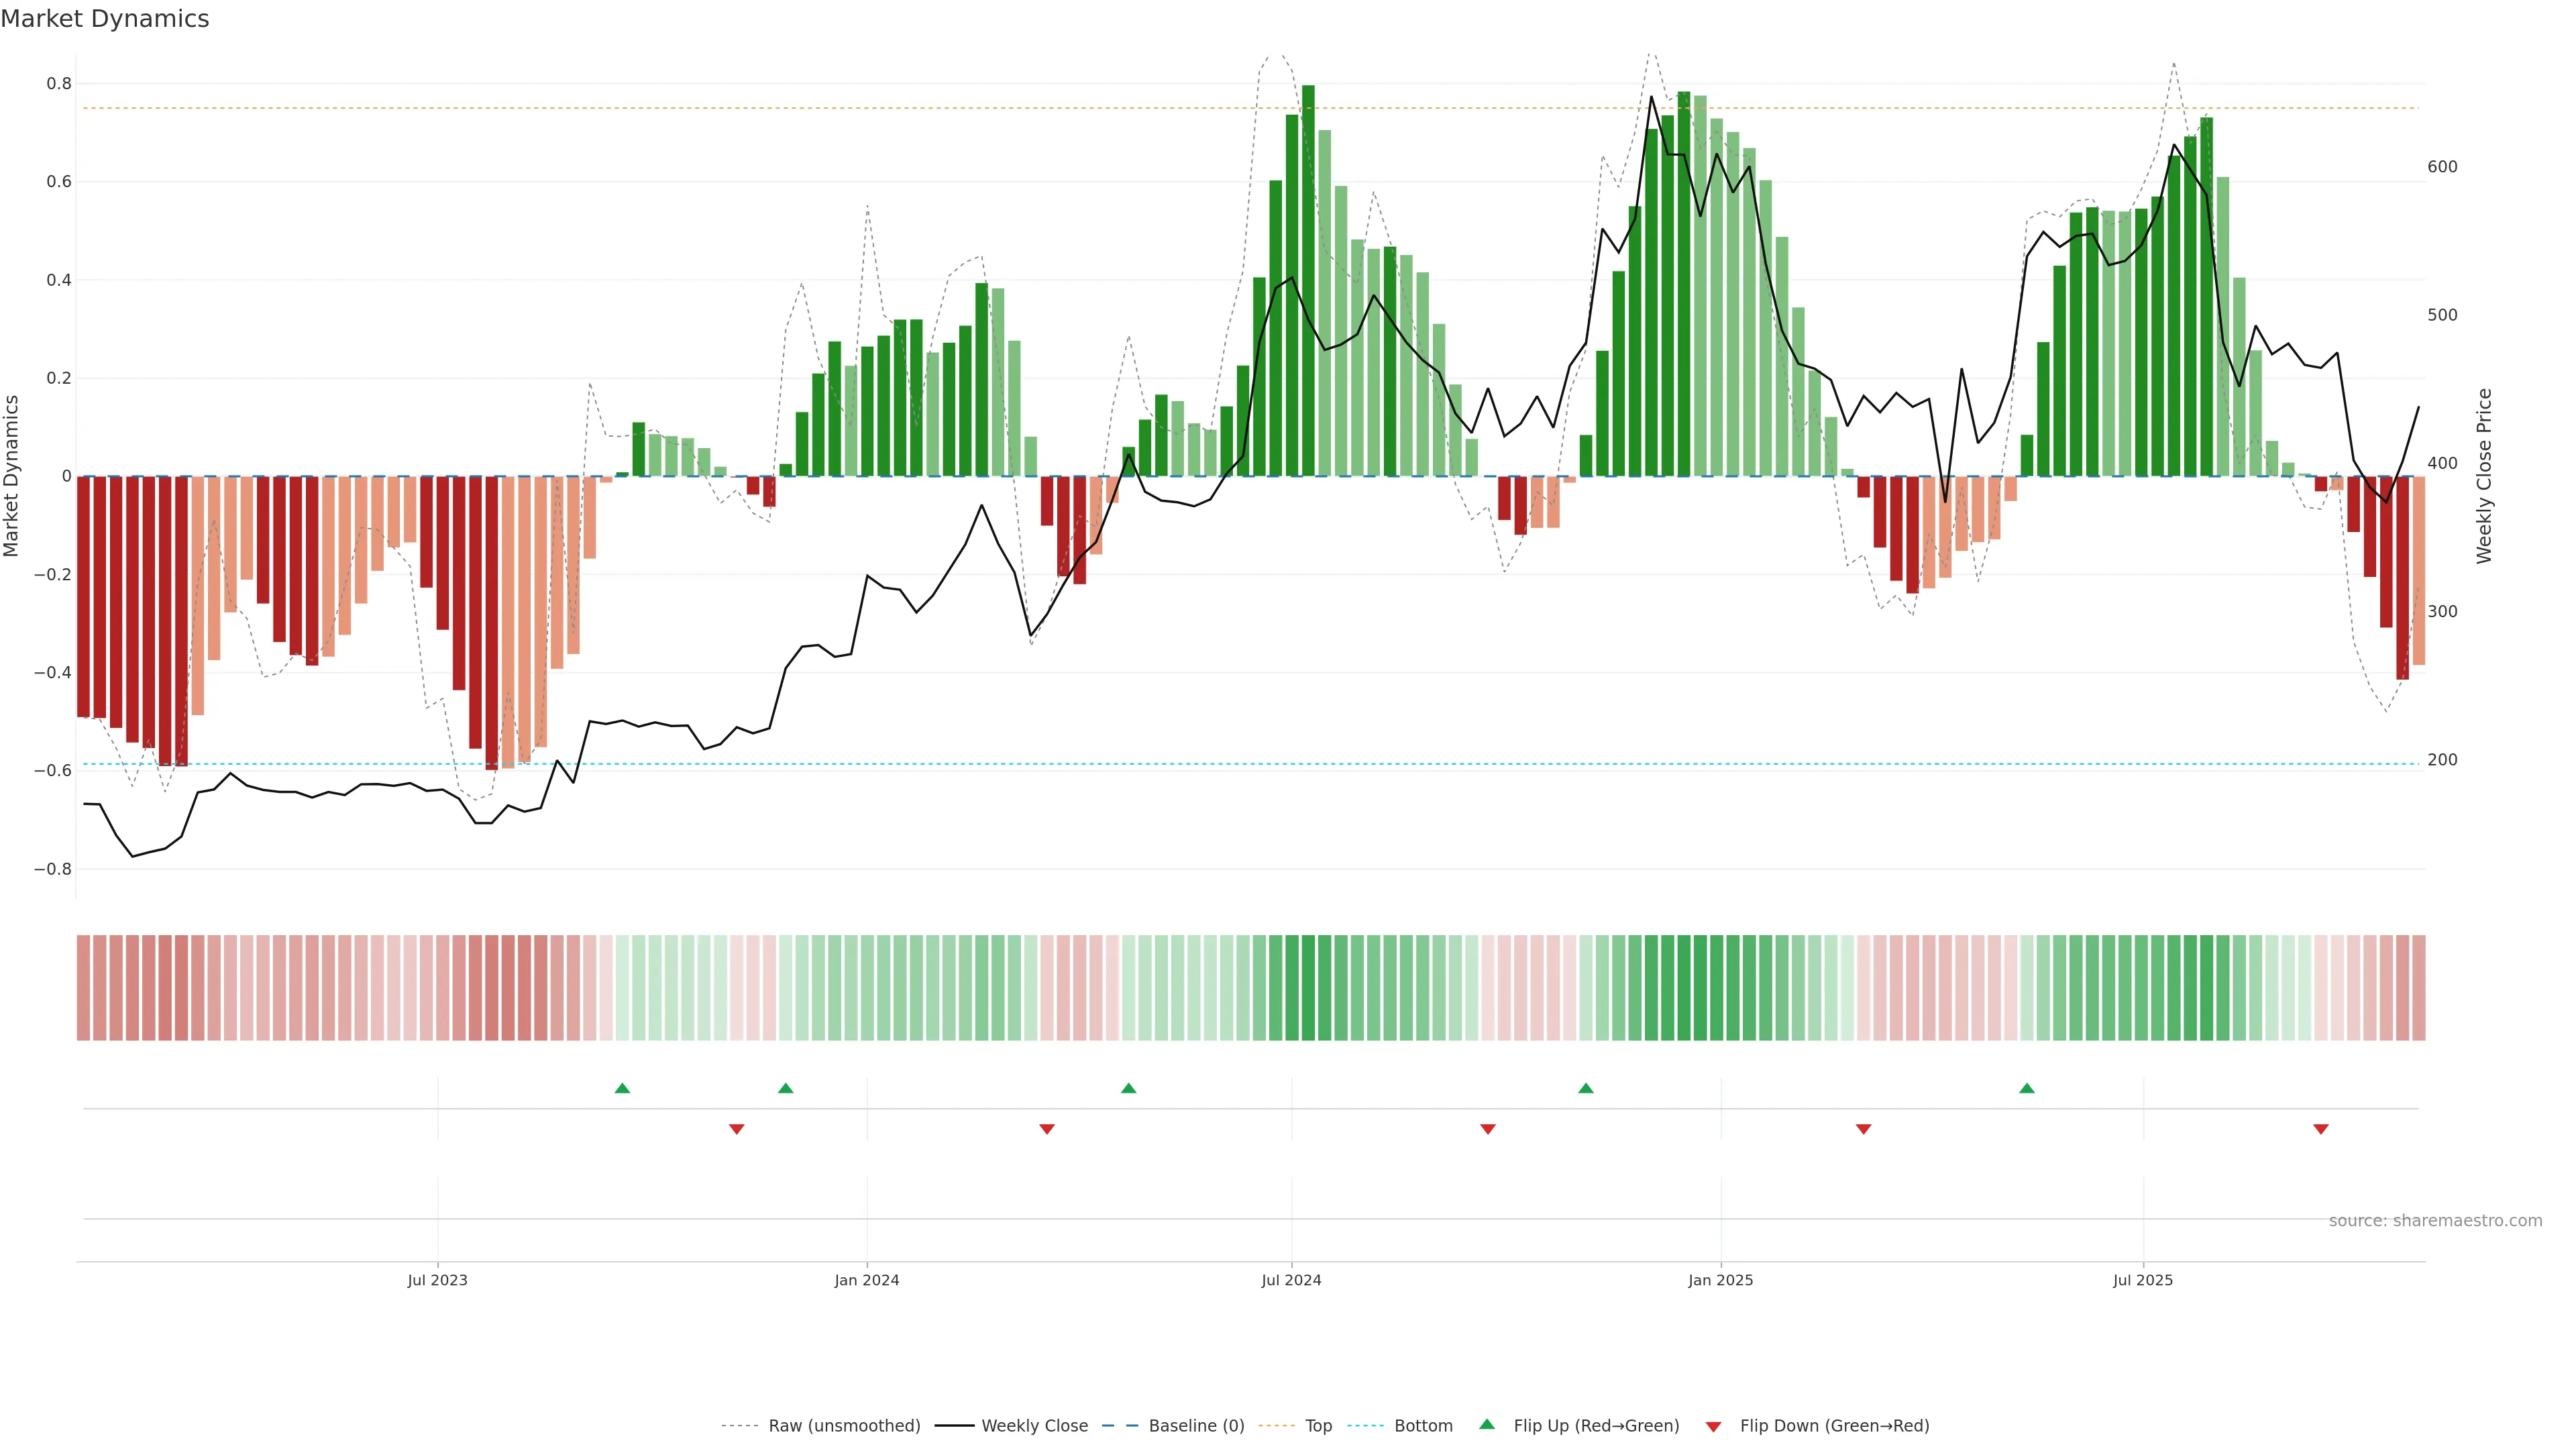2576x1449 pixels.
Task: Click the source: sharemaestro.com text
Action: [x=2435, y=1220]
